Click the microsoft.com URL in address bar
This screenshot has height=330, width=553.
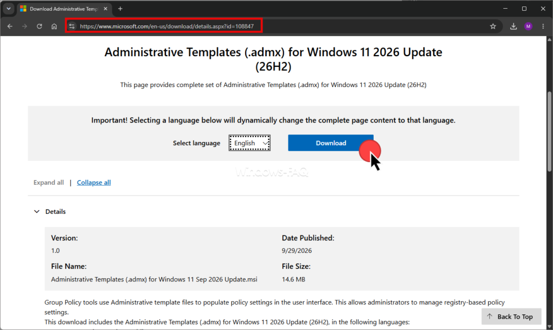click(x=166, y=26)
